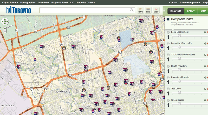Collapse the side panel with double-arrow
The image size is (208, 115).
coord(164,11)
